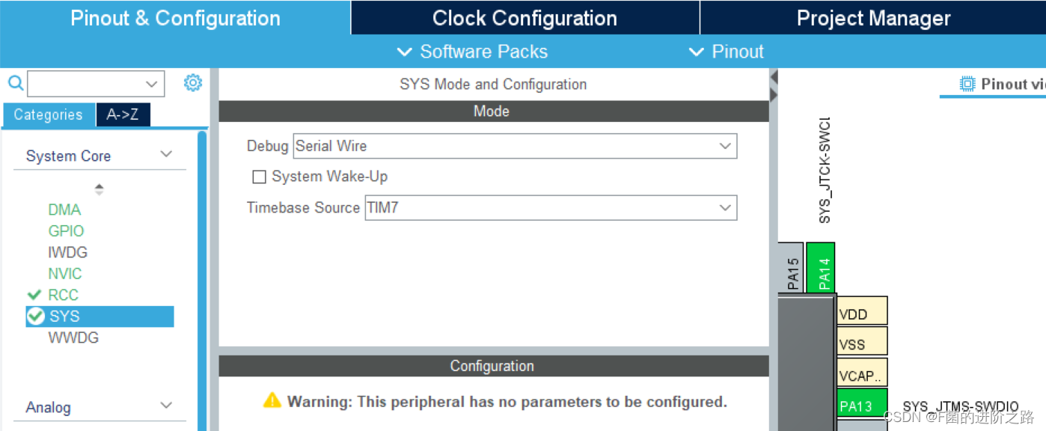Click the small scroll arrows above DMA
This screenshot has width=1046, height=431.
99,189
